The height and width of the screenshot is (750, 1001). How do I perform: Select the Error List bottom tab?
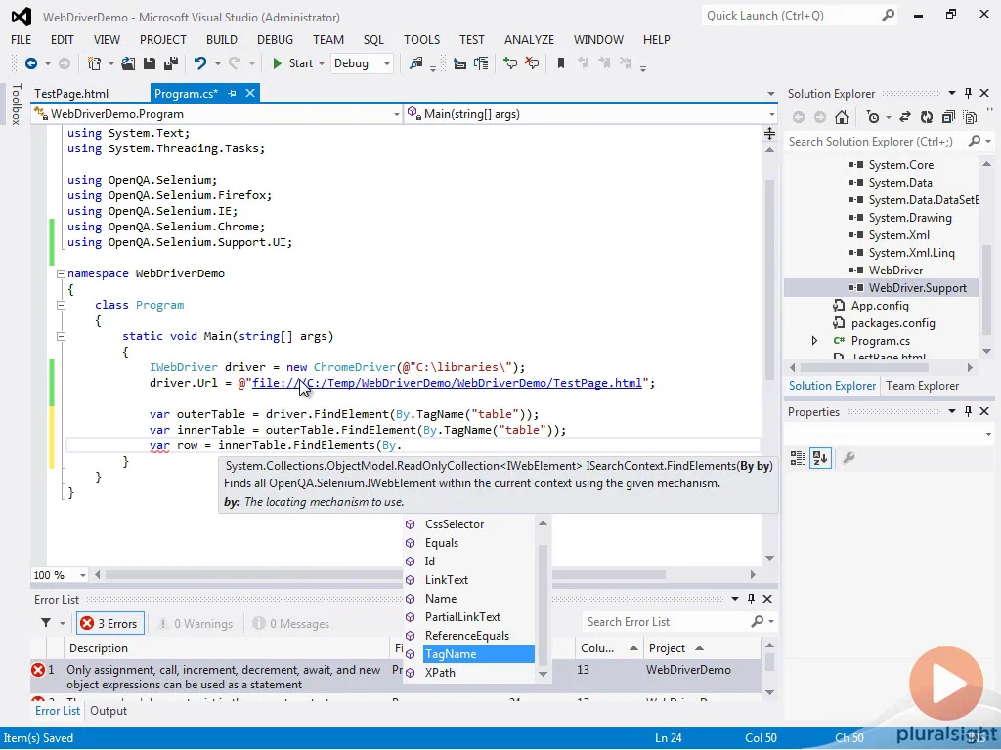(x=58, y=711)
